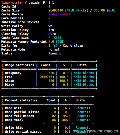Click '4KiB blocks' in the Occupancy row
This screenshot has width=120, height=135.
point(84,73)
